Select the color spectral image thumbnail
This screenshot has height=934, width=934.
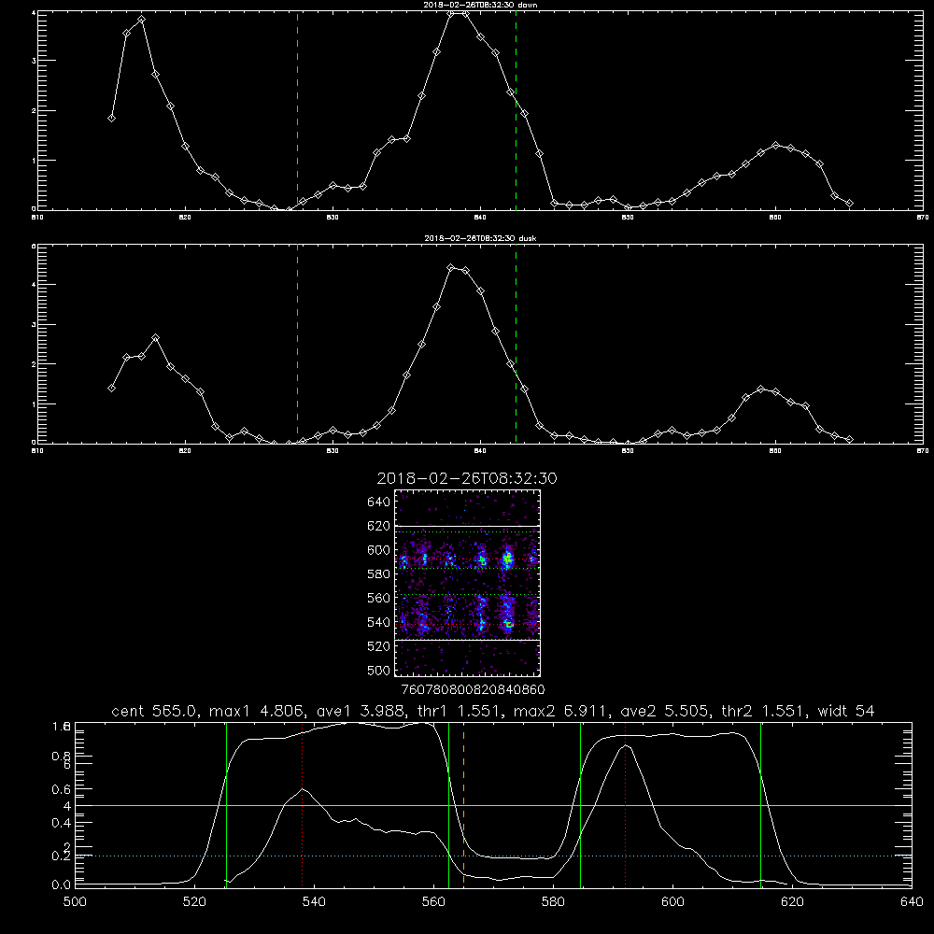click(468, 583)
